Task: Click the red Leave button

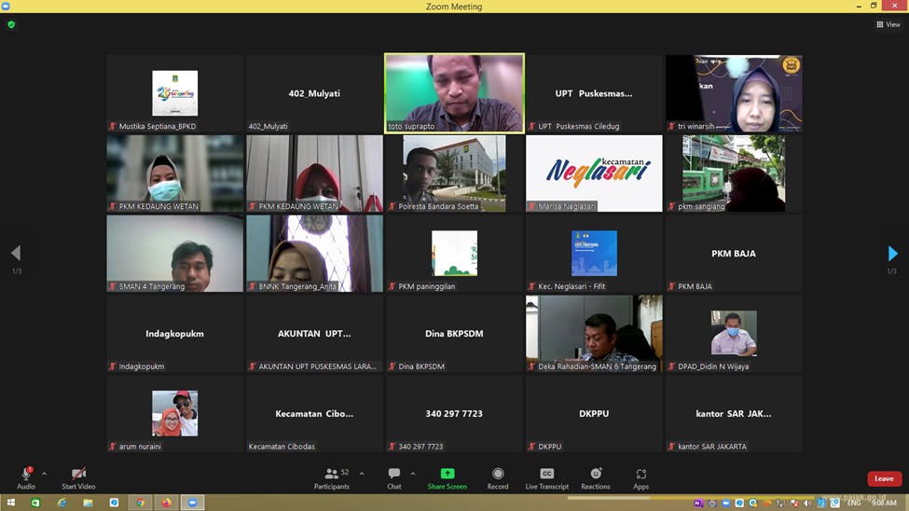Action: point(884,478)
